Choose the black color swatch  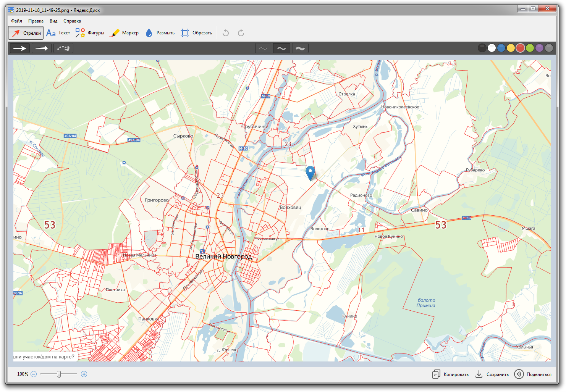pos(482,48)
